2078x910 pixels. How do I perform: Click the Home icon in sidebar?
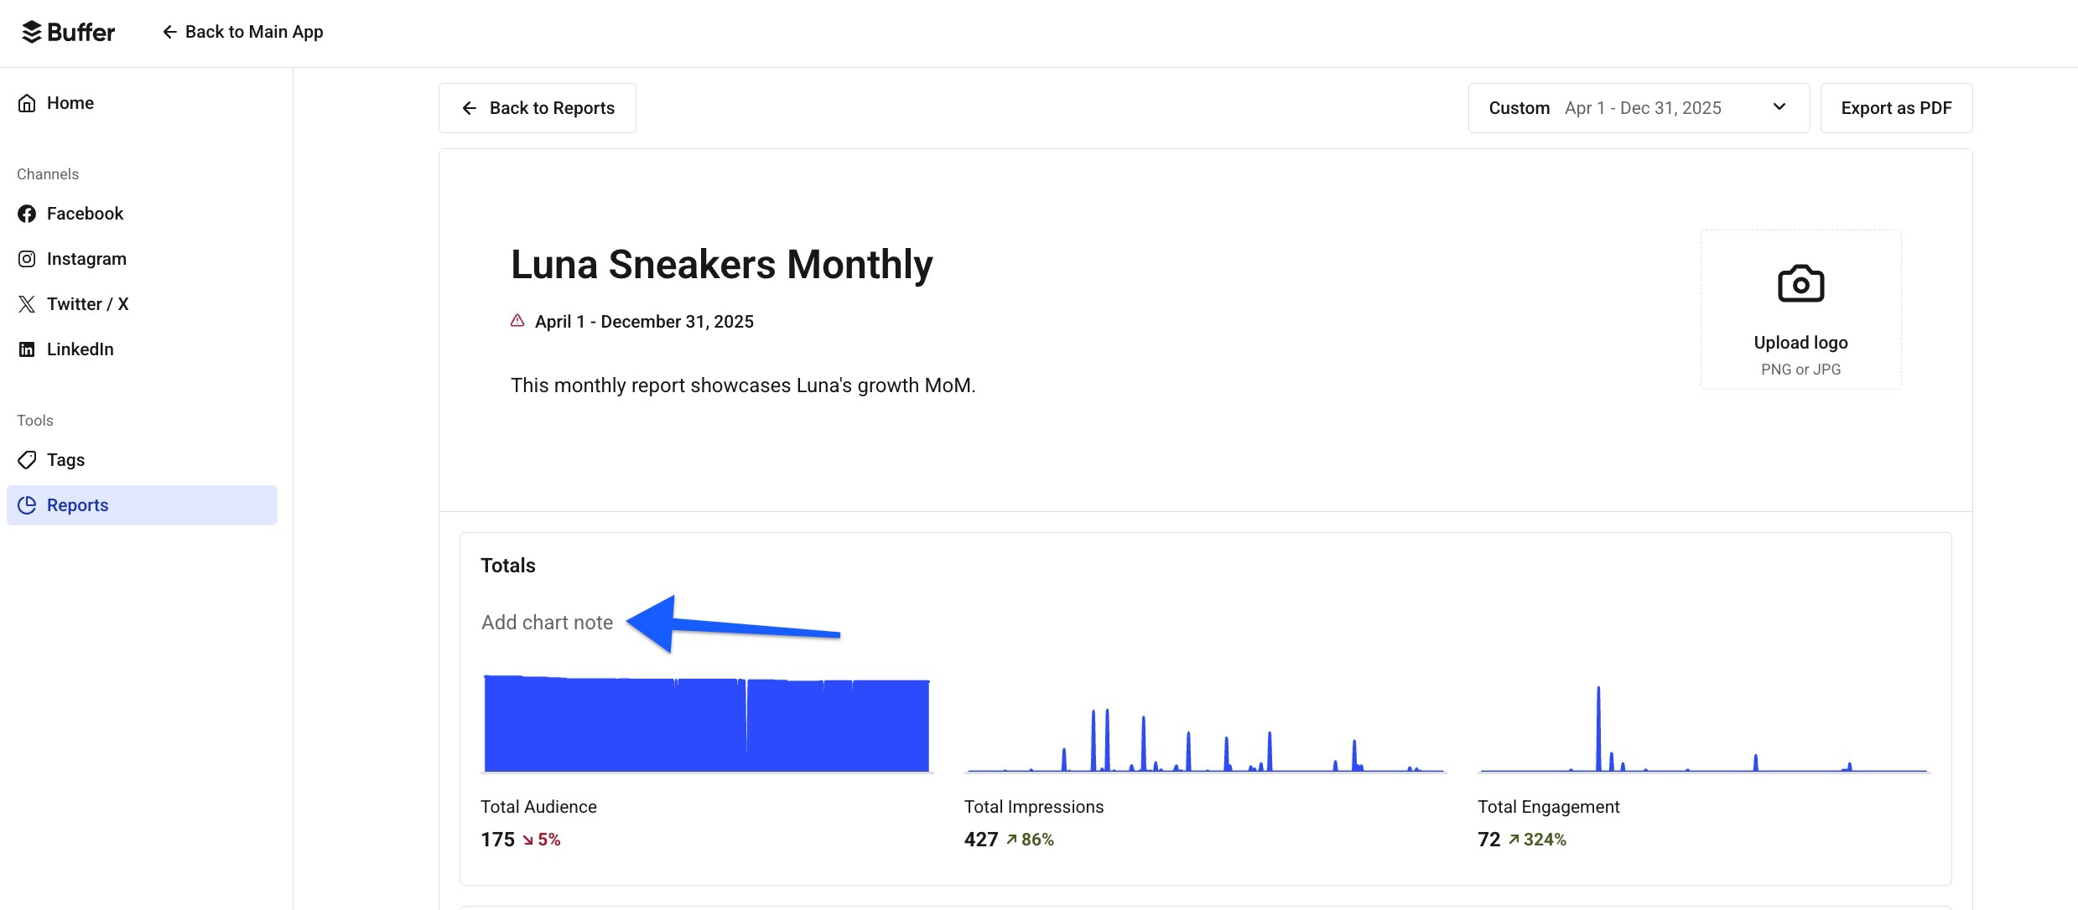(26, 102)
